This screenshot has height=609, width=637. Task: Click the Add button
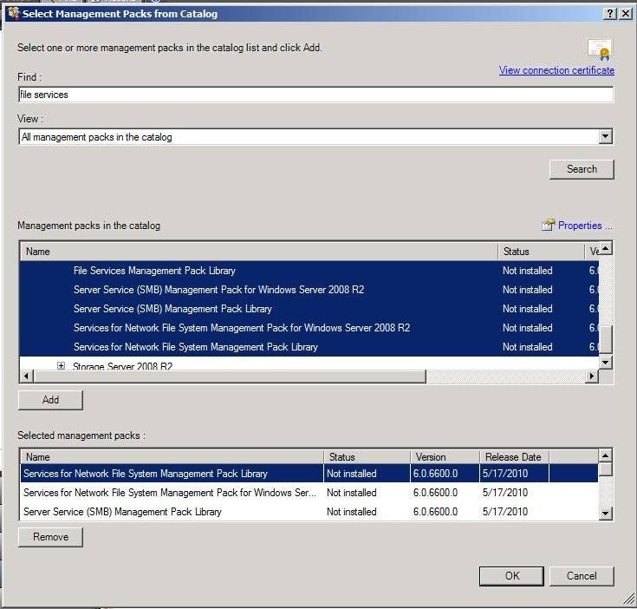click(50, 400)
